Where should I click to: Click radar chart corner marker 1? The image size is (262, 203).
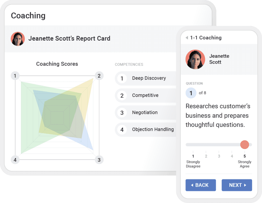click(x=15, y=76)
